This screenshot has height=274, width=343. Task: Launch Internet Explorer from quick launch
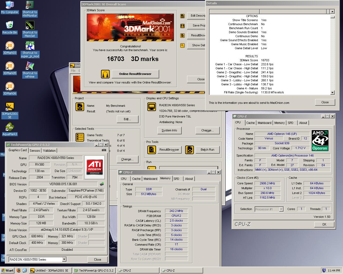(25, 271)
